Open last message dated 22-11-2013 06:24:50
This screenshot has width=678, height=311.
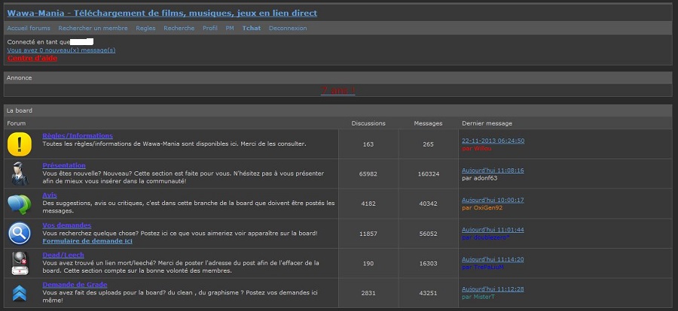click(493, 140)
